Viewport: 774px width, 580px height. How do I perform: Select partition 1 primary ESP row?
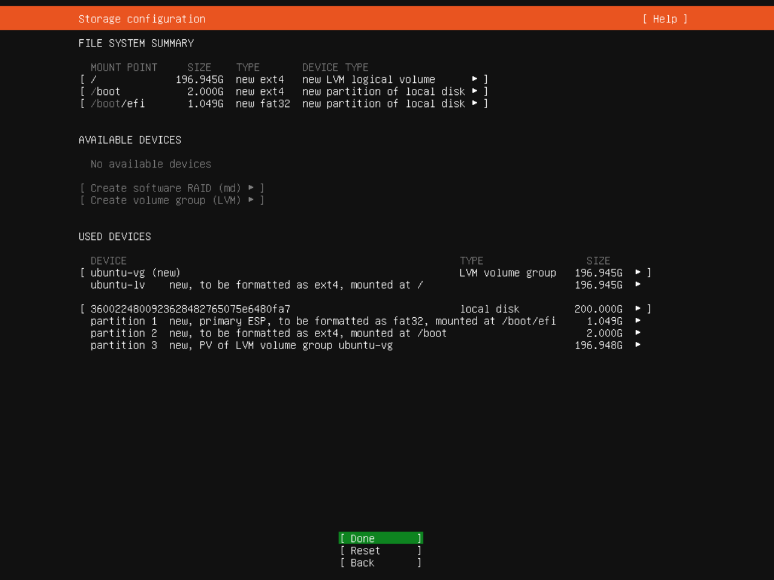[365, 321]
